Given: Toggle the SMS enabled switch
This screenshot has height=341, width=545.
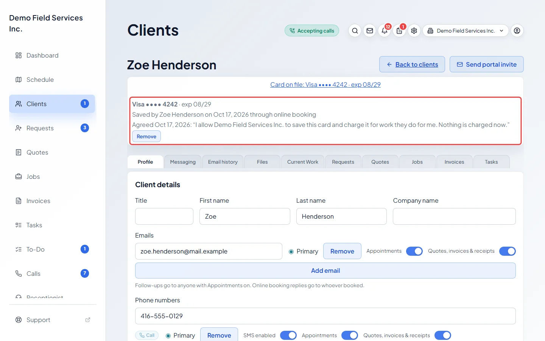Looking at the screenshot, I should [288, 335].
